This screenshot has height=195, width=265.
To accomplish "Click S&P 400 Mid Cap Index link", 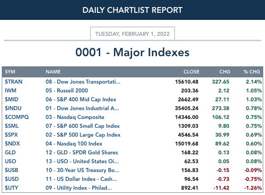I will (x=81, y=99).
